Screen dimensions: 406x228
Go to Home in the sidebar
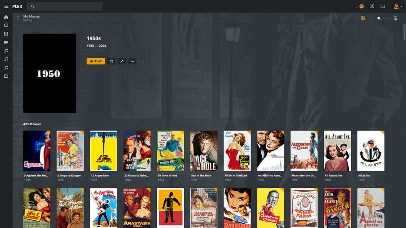tap(6, 17)
